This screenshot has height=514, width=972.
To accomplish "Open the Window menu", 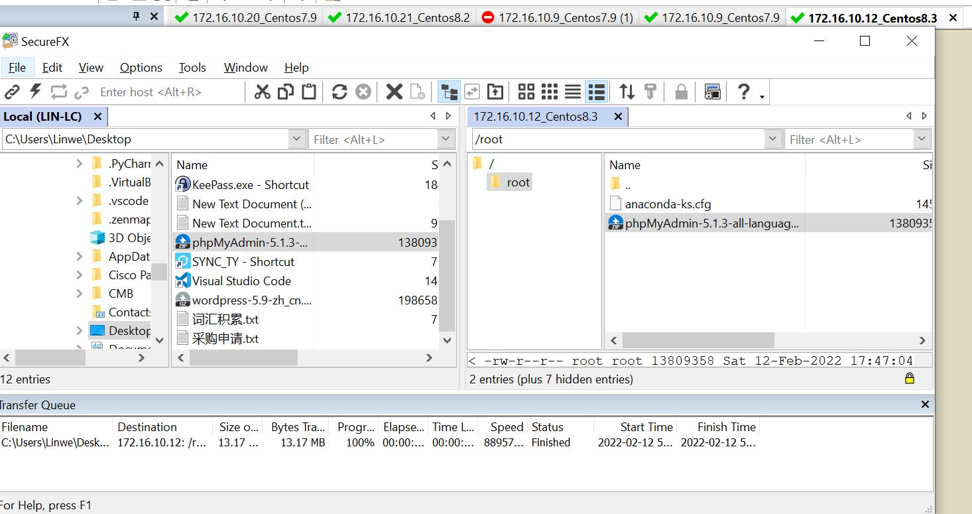I will click(246, 67).
